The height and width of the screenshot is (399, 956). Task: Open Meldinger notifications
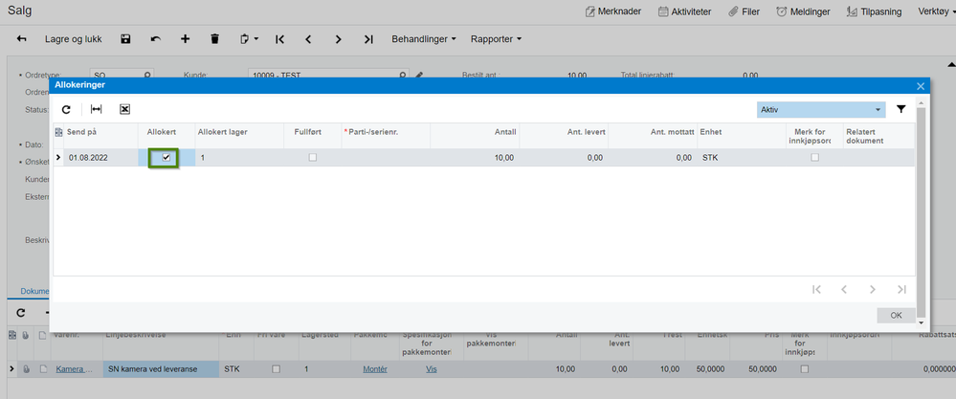[x=802, y=11]
